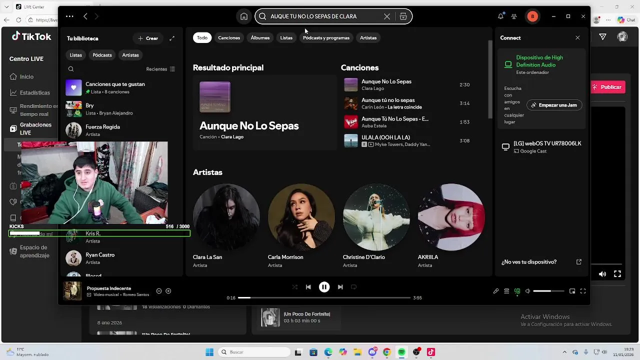Open Google Chrome from Windows taskbar

tap(387, 352)
